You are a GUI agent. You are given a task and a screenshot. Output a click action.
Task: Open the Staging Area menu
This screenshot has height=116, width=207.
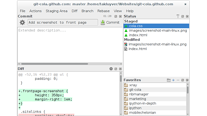pos(56,11)
